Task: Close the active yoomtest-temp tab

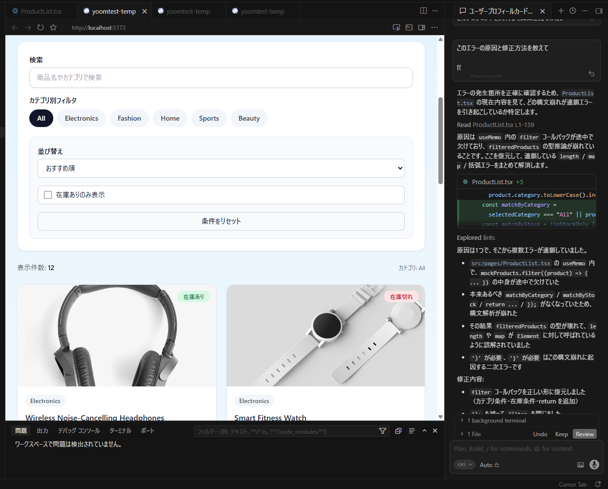Action: point(145,11)
